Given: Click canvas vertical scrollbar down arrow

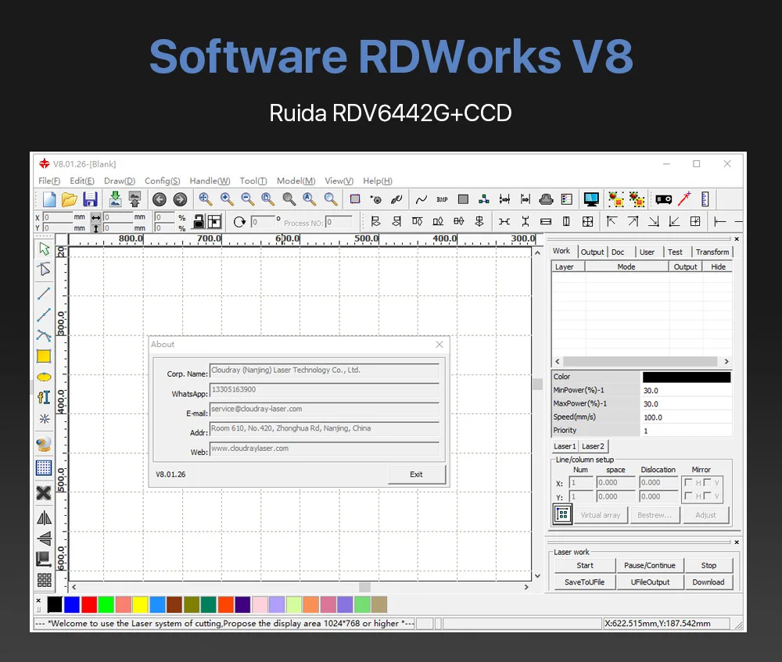Looking at the screenshot, I should 538,576.
